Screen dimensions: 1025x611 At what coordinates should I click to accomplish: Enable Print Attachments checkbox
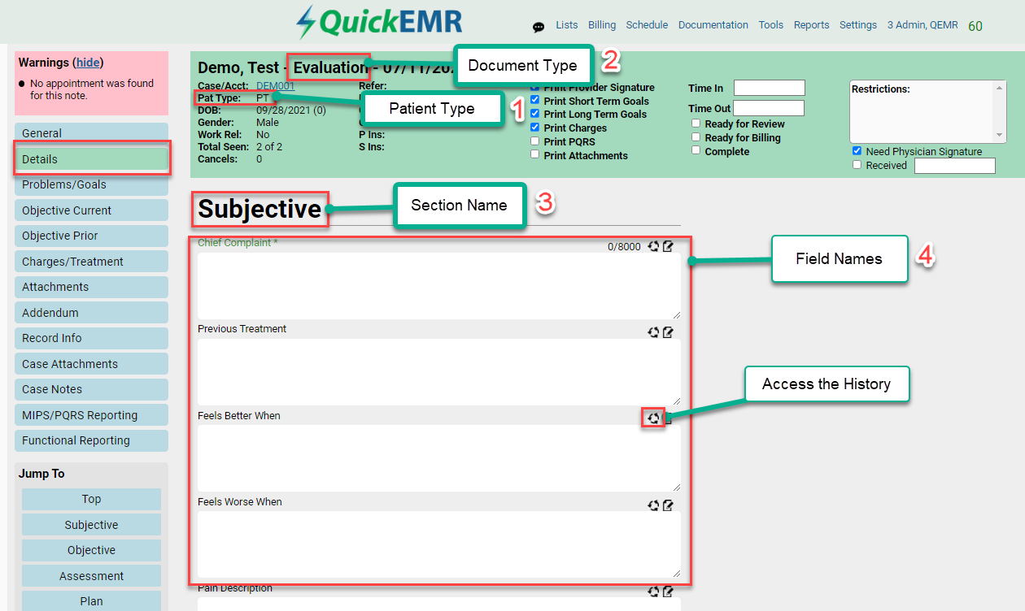pyautogui.click(x=534, y=155)
